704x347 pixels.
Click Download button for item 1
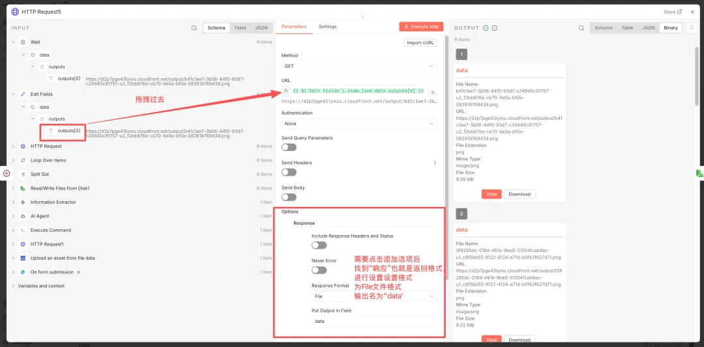(520, 194)
